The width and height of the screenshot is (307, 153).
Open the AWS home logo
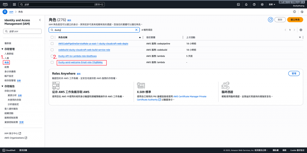pos(5,4)
